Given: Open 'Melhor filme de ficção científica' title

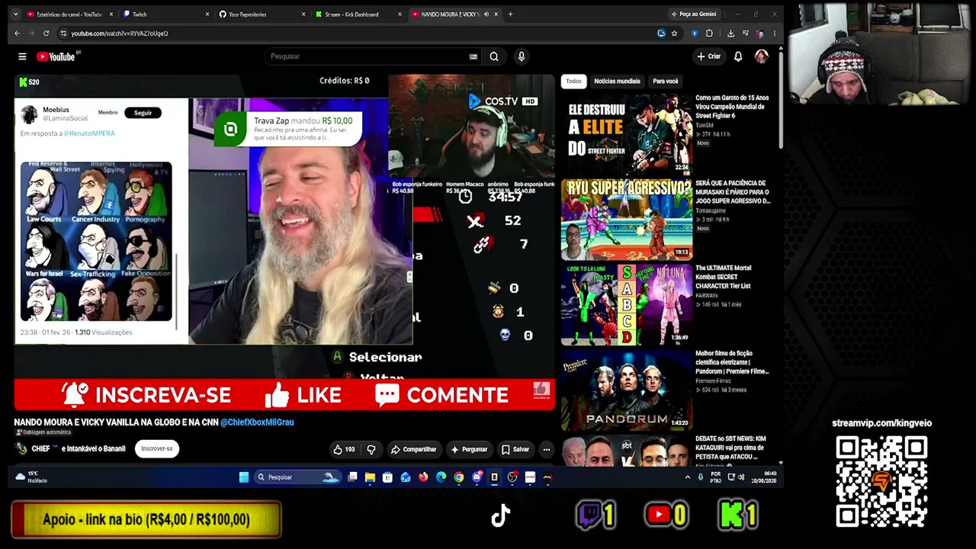Looking at the screenshot, I should 732,362.
